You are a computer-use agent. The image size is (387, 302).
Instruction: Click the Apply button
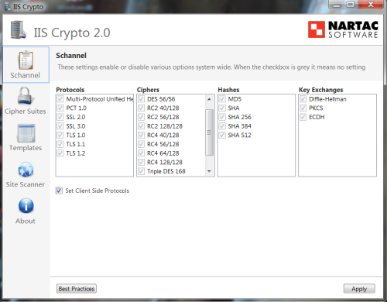359,289
